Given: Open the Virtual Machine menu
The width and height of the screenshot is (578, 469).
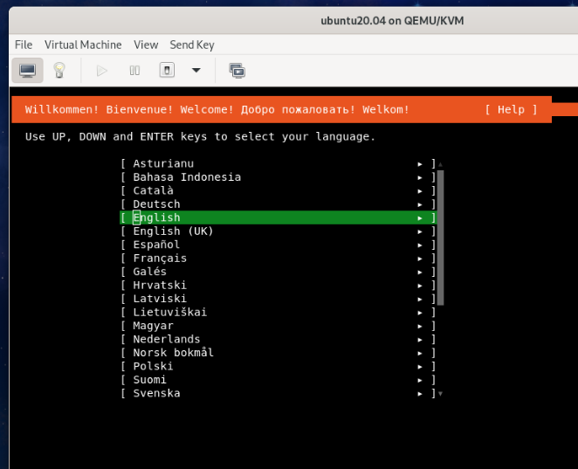Looking at the screenshot, I should [x=83, y=45].
